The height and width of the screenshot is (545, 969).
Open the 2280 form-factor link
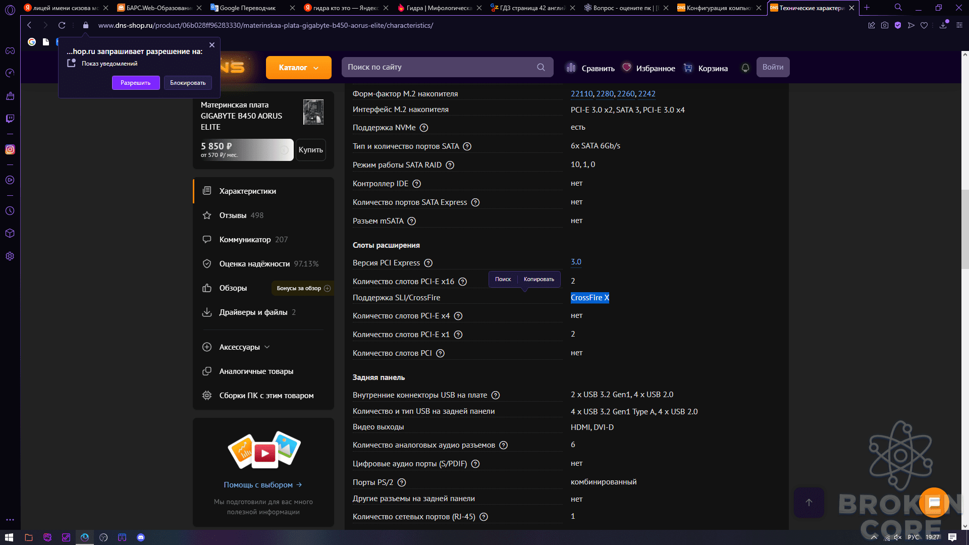pyautogui.click(x=605, y=94)
